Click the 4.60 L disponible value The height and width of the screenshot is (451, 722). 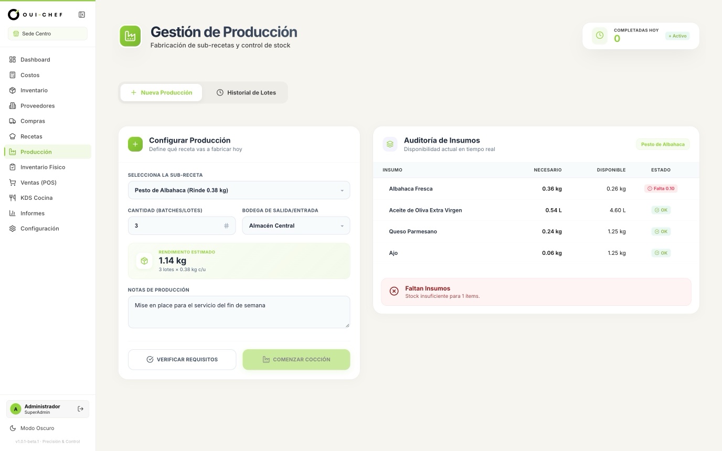(x=618, y=210)
